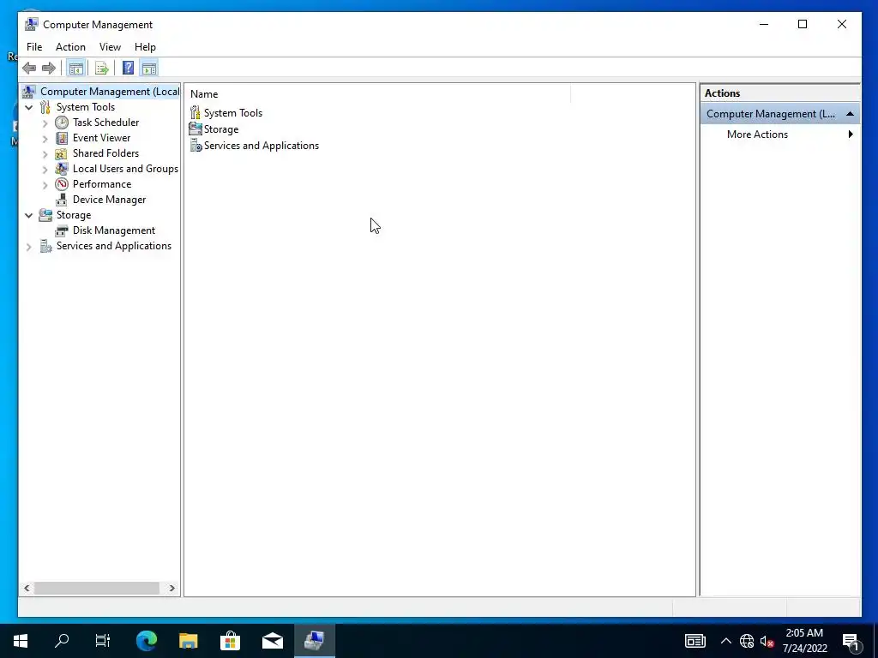The image size is (878, 658).
Task: Click the Computer Management root node icon
Action: point(29,91)
